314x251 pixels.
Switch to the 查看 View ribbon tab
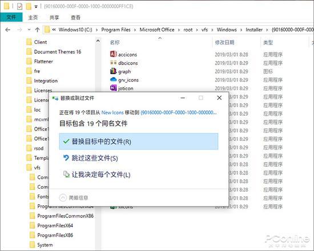(75, 18)
